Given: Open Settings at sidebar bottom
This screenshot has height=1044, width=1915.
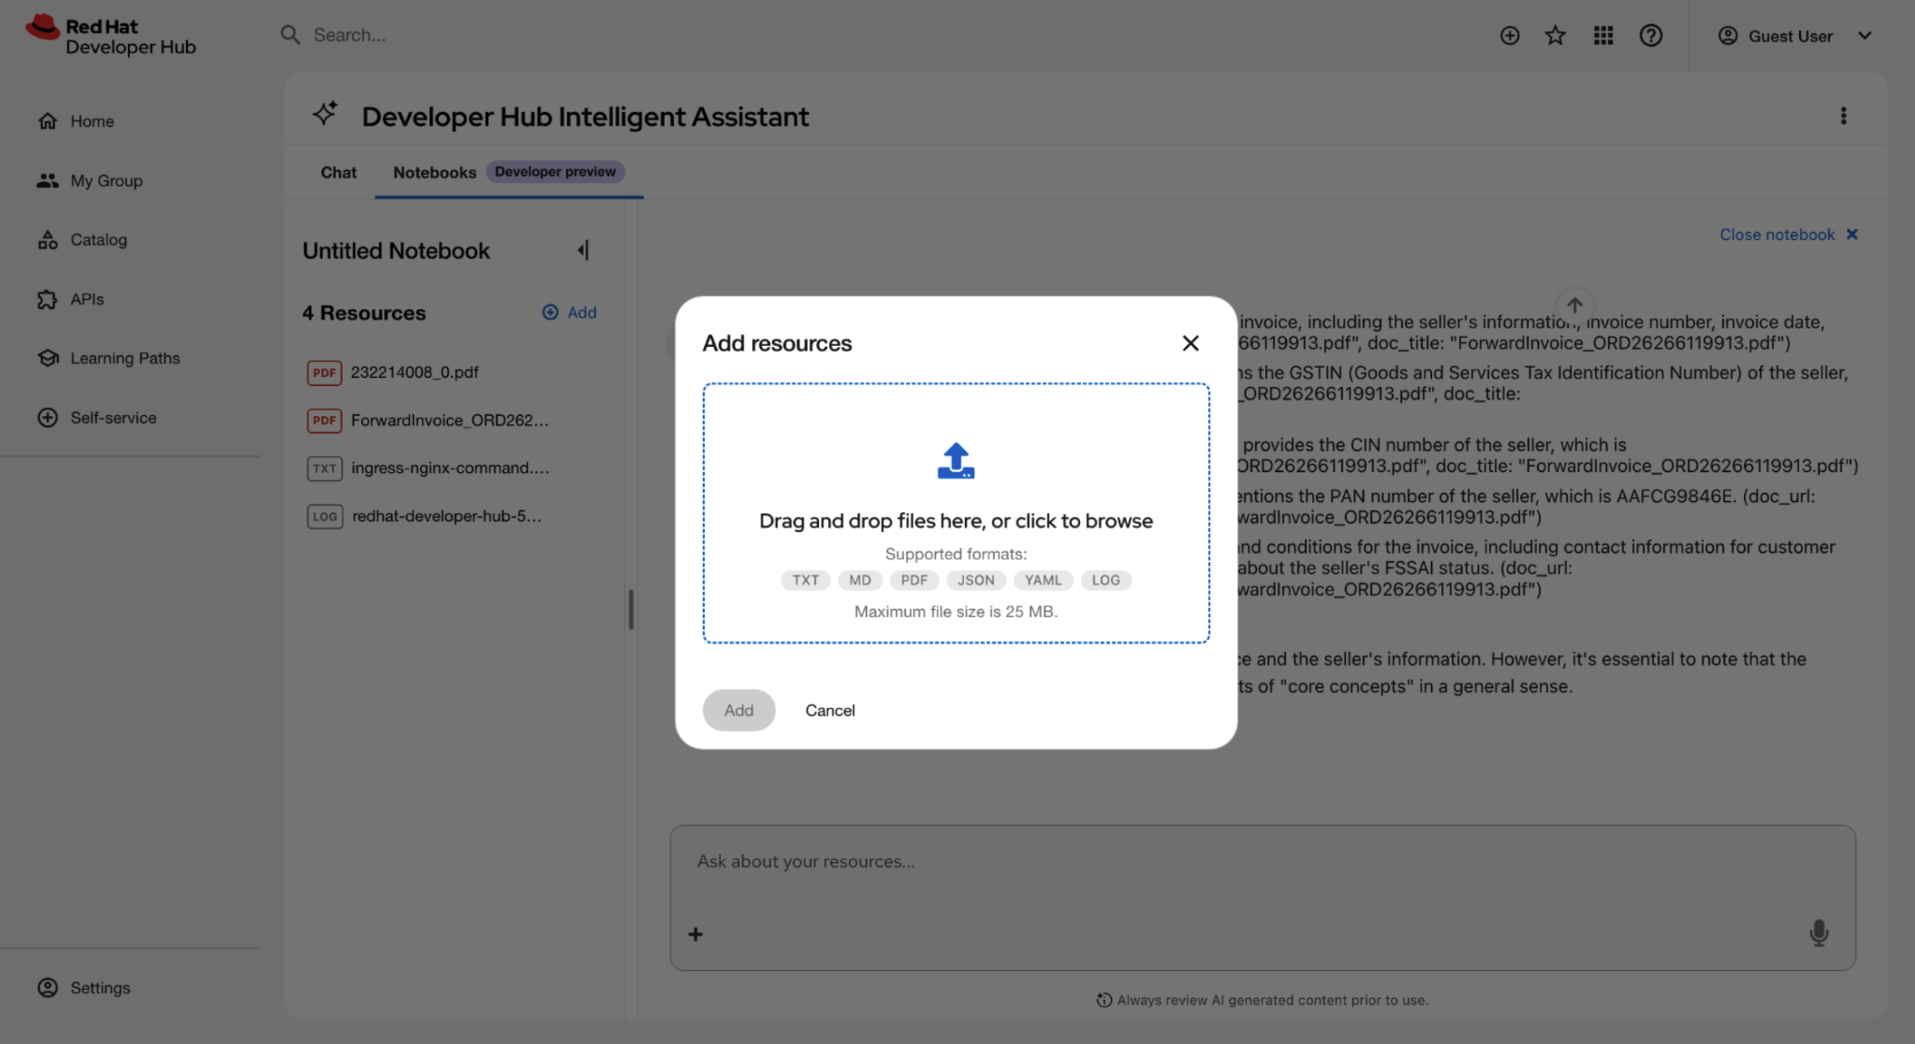Looking at the screenshot, I should pyautogui.click(x=83, y=987).
